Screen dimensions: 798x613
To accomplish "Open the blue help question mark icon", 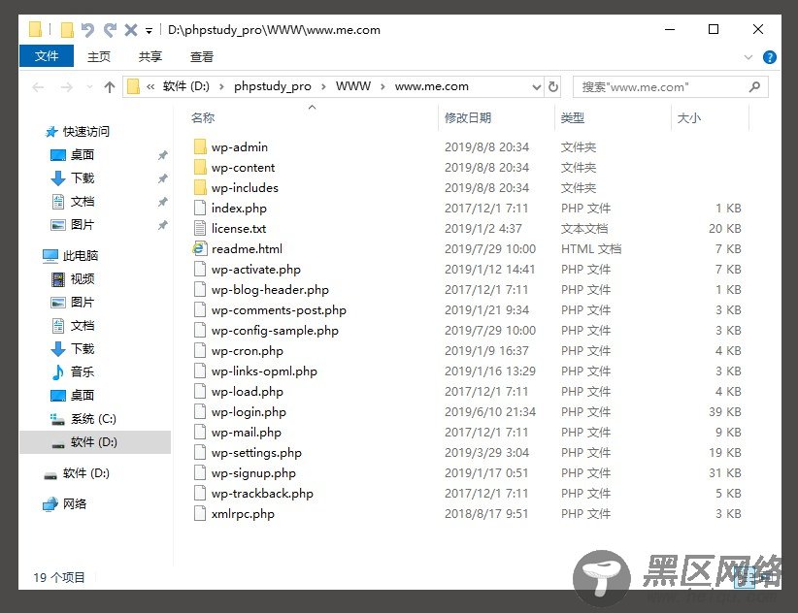I will coord(770,57).
